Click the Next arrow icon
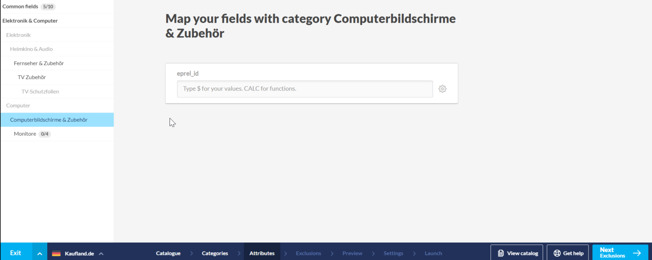Screen dimensions: 652x260 pyautogui.click(x=637, y=253)
